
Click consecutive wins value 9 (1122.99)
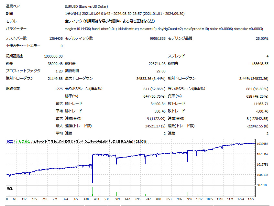coord(156,119)
